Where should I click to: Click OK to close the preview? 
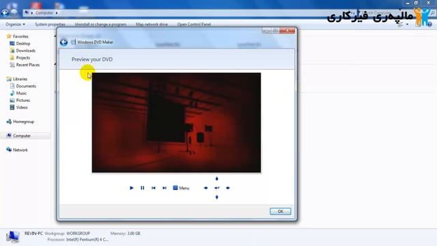point(281,211)
